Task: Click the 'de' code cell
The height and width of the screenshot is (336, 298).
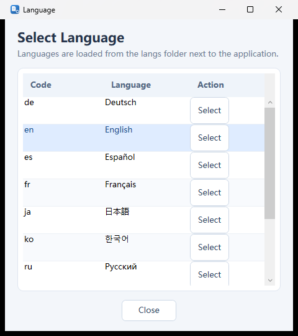Action: 63,111
